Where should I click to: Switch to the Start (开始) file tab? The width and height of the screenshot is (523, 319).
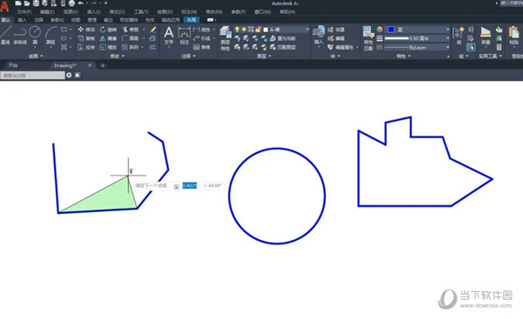(x=13, y=65)
